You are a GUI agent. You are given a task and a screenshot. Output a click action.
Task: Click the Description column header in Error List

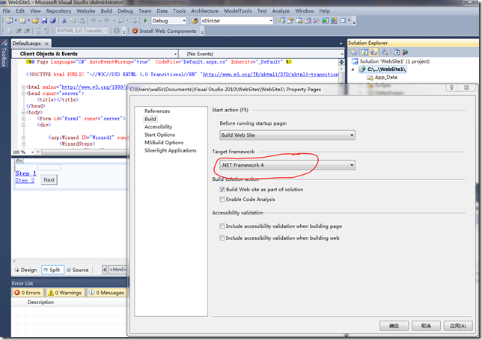[x=40, y=302]
